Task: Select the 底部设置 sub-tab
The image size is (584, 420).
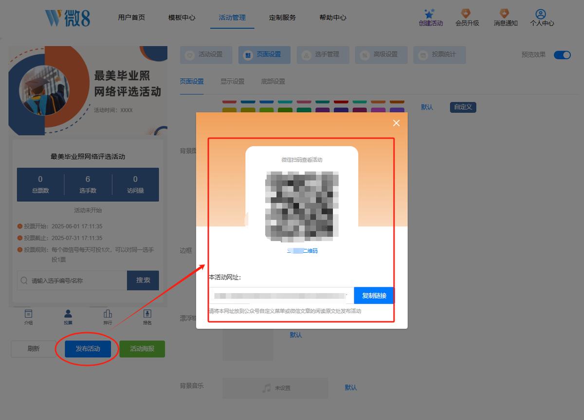Action: pos(273,81)
